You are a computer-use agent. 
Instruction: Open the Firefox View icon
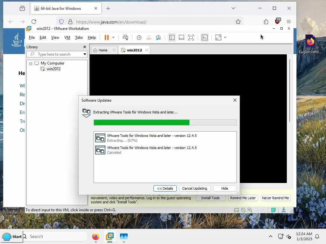tap(22, 9)
